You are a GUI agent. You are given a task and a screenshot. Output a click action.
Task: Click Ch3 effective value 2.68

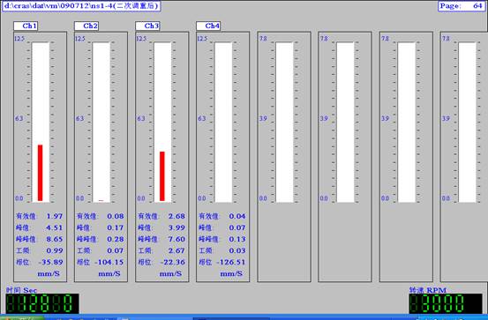[176, 216]
